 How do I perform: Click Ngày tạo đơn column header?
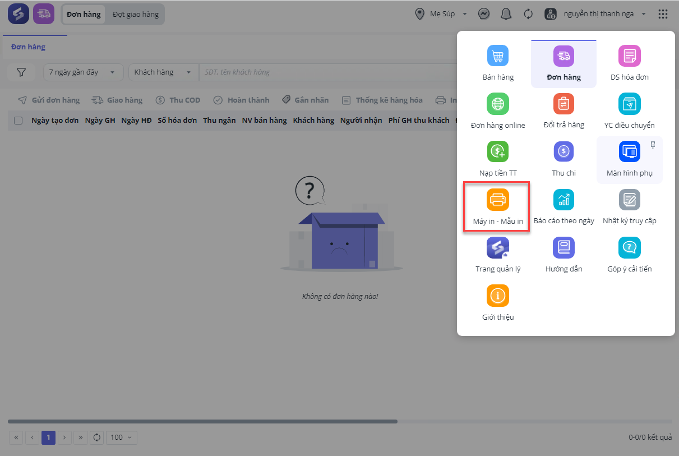click(55, 120)
